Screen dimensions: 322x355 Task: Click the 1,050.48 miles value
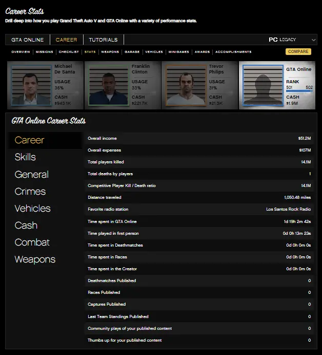point(297,197)
